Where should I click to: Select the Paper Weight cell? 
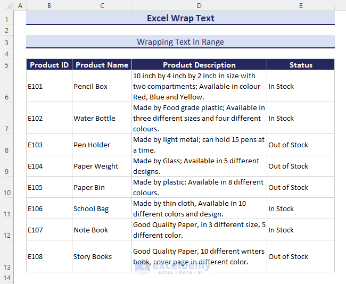click(102, 166)
